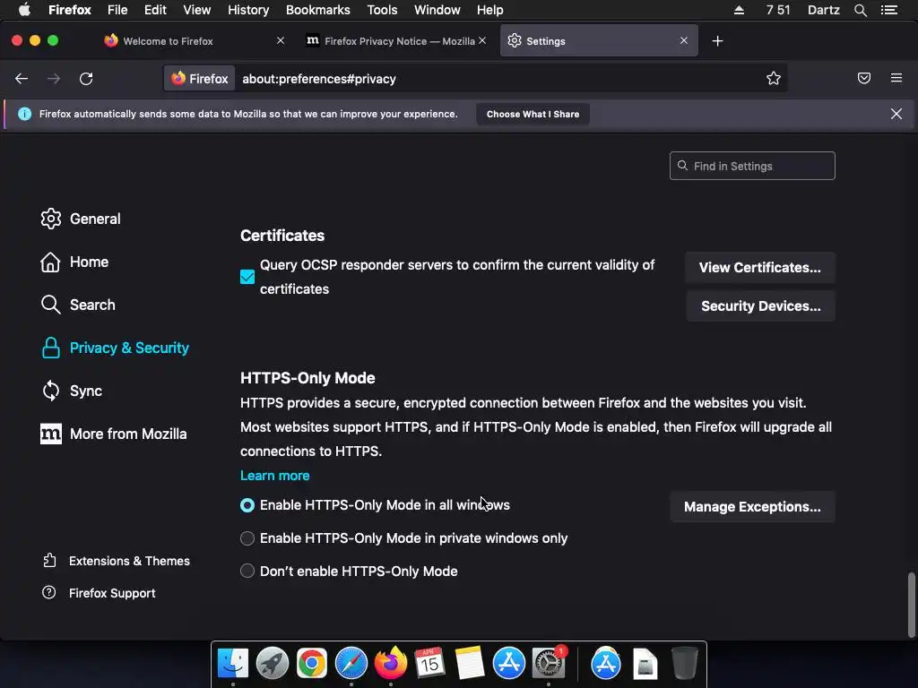Viewport: 918px width, 688px height.
Task: Open Notes from the dock
Action: [469, 664]
